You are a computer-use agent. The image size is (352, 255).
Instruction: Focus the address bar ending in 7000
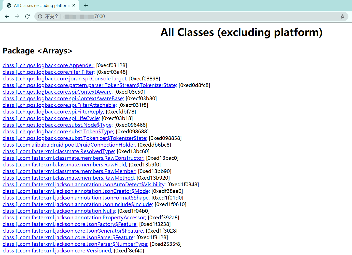coord(191,17)
